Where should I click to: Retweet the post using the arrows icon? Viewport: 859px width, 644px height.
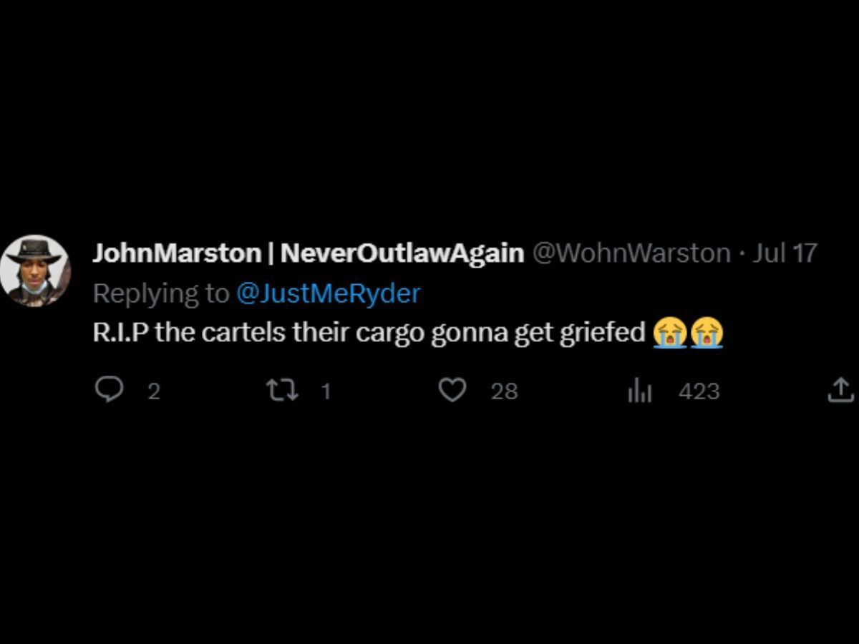coord(282,390)
